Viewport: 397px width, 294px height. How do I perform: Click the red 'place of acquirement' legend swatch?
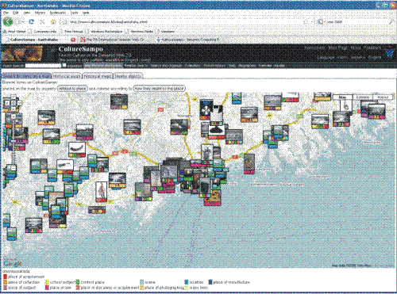pos(5,277)
